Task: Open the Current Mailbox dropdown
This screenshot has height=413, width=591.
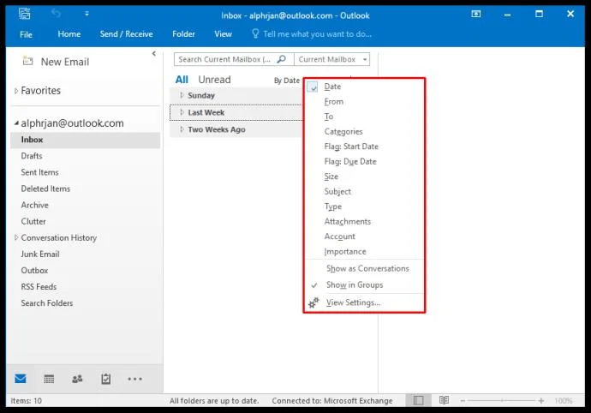Action: coord(331,60)
